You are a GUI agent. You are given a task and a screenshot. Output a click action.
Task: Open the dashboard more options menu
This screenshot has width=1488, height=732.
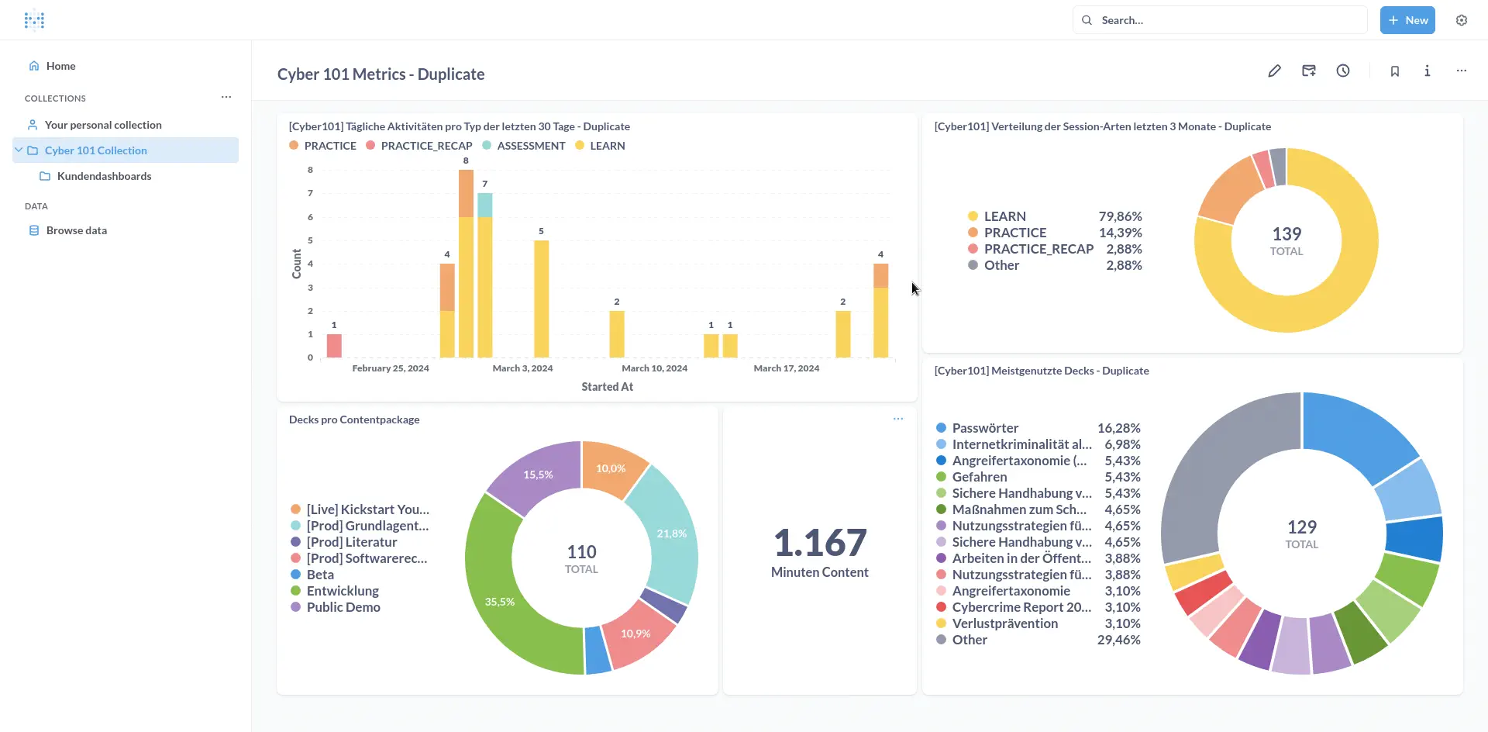click(x=1462, y=71)
